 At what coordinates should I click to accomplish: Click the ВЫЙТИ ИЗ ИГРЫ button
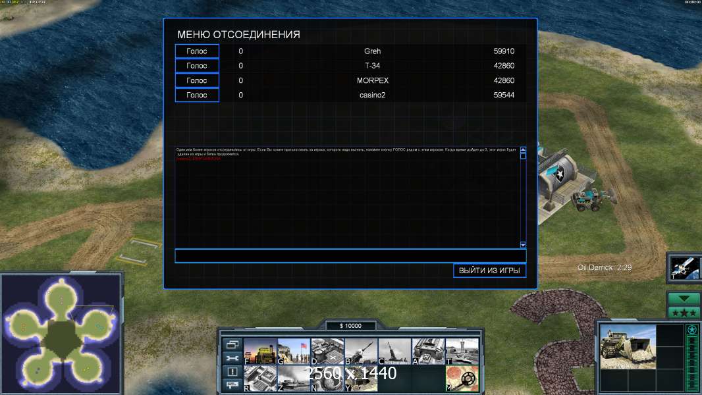coord(489,270)
